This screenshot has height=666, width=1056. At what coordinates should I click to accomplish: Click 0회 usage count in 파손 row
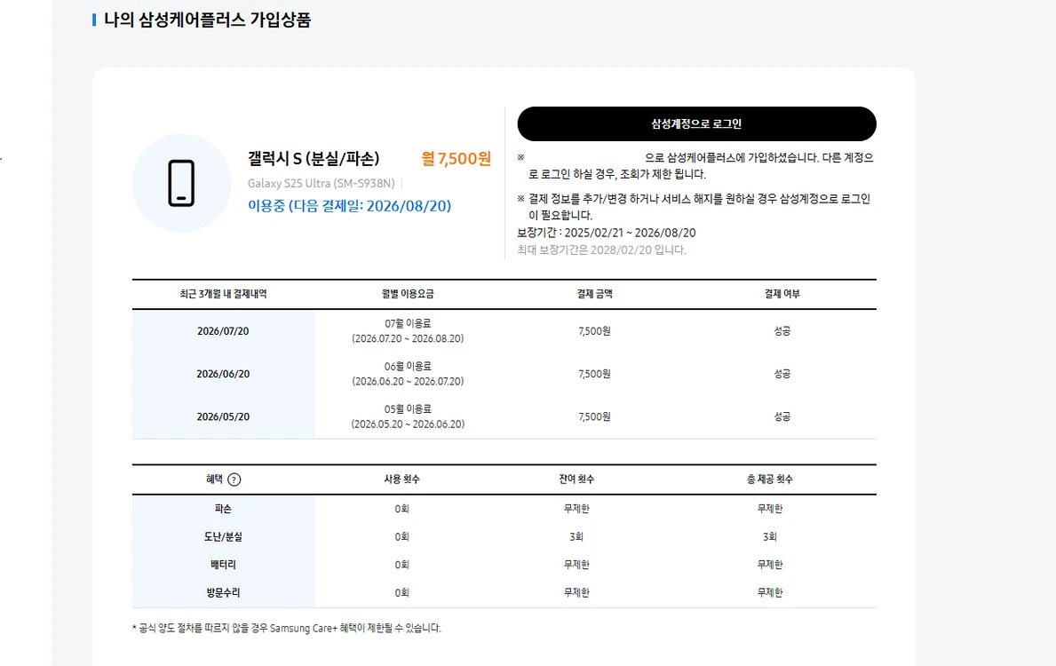402,509
